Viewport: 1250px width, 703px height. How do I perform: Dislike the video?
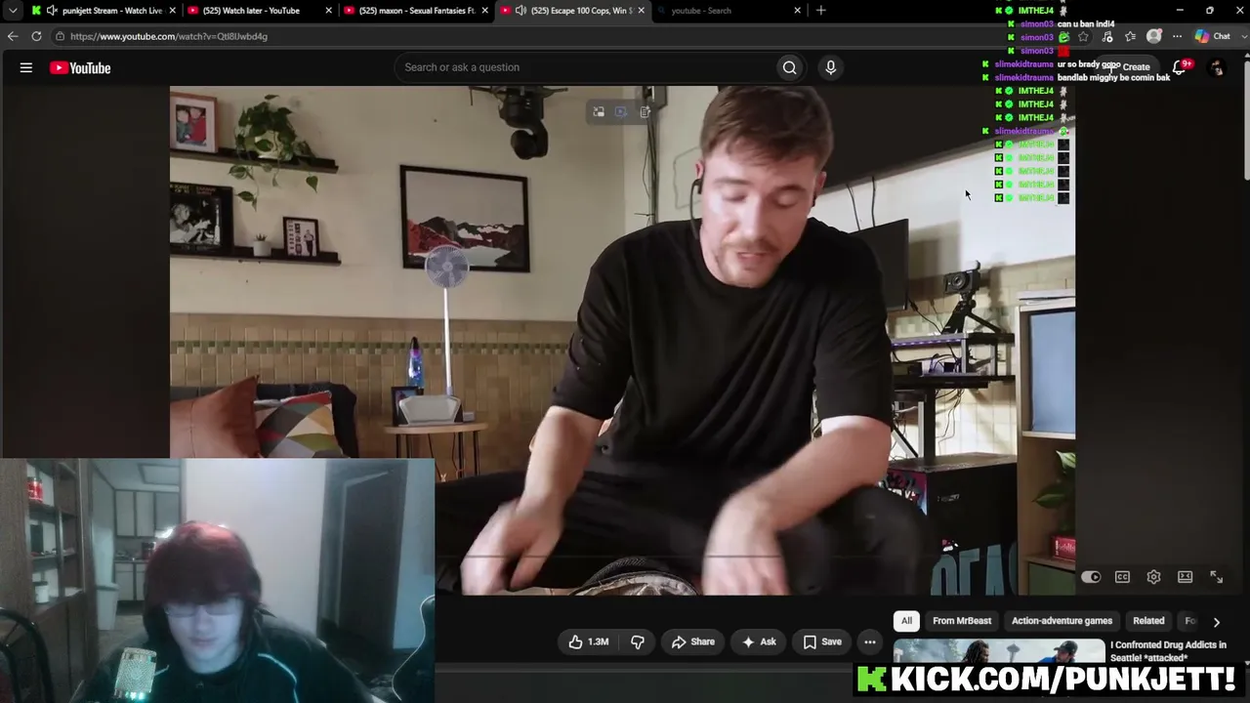[x=638, y=641]
